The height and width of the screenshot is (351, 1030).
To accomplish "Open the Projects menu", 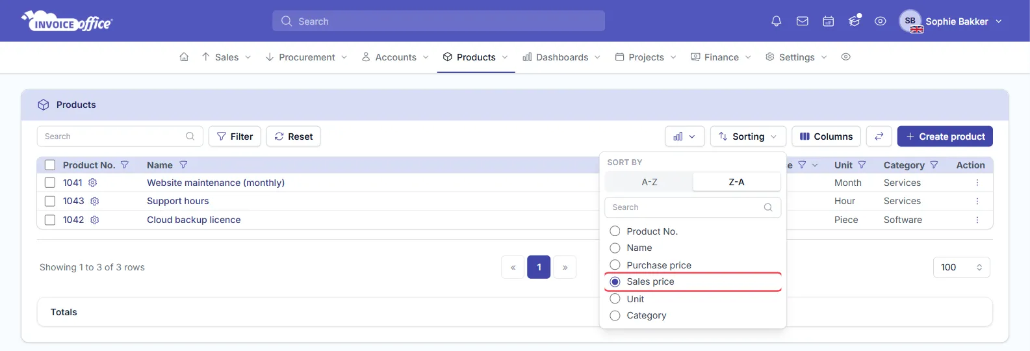I will coord(646,57).
